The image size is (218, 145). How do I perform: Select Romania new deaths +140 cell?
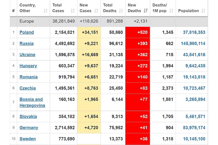[138, 77]
